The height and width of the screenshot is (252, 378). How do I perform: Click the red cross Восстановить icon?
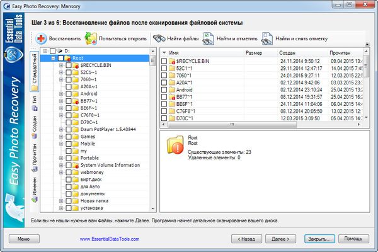click(41, 38)
